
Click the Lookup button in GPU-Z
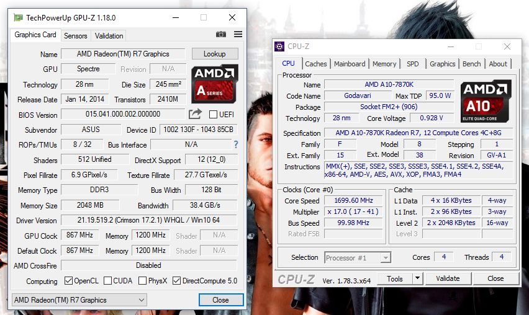215,54
